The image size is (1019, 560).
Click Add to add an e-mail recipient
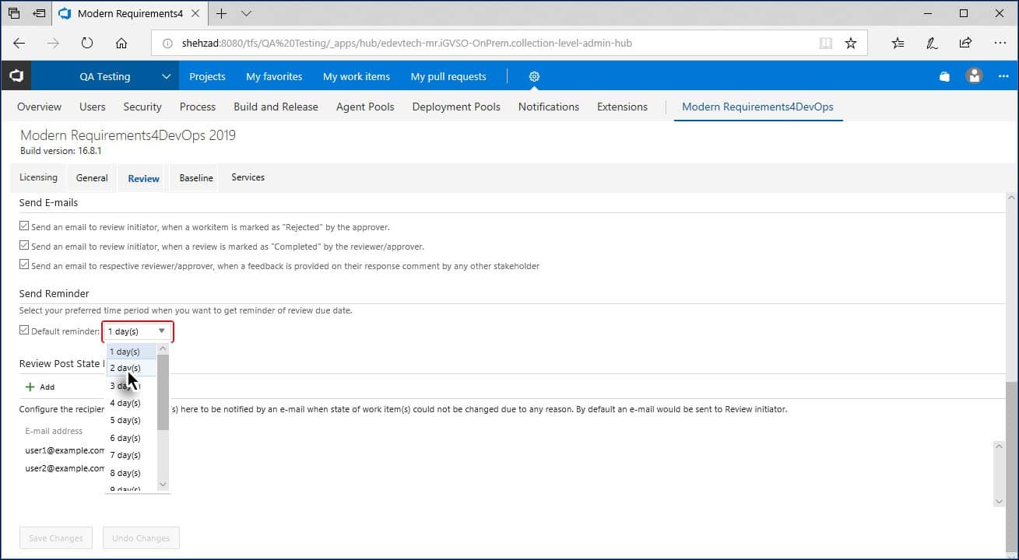[40, 387]
